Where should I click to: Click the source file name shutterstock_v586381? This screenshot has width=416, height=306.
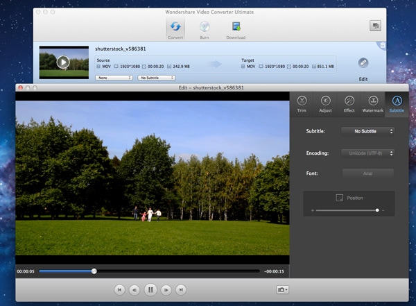pos(121,49)
